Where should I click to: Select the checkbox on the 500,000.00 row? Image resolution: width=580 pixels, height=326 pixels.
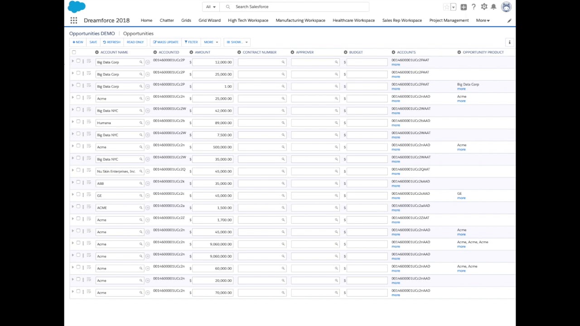pyautogui.click(x=78, y=146)
